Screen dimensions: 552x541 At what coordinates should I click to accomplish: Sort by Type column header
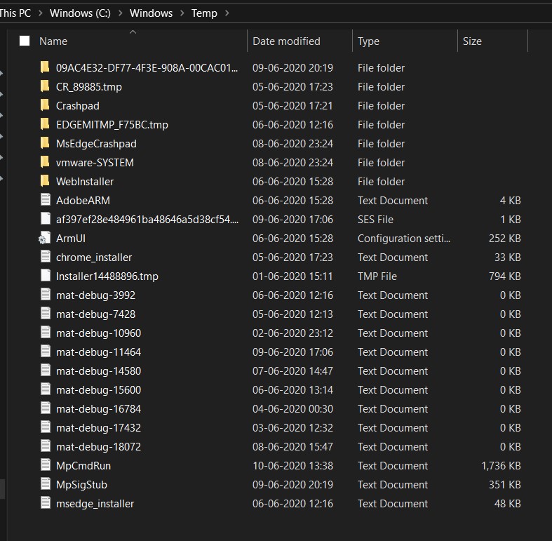tap(368, 41)
